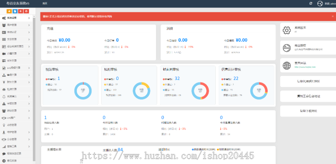Open the 审核认证 menu item

pyautogui.click(x=16, y=32)
